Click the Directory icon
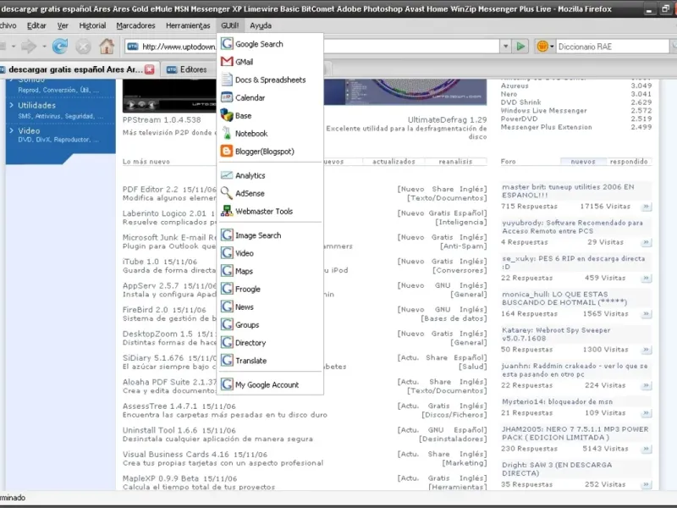Screen dimensions: 677x508 [x=227, y=343]
